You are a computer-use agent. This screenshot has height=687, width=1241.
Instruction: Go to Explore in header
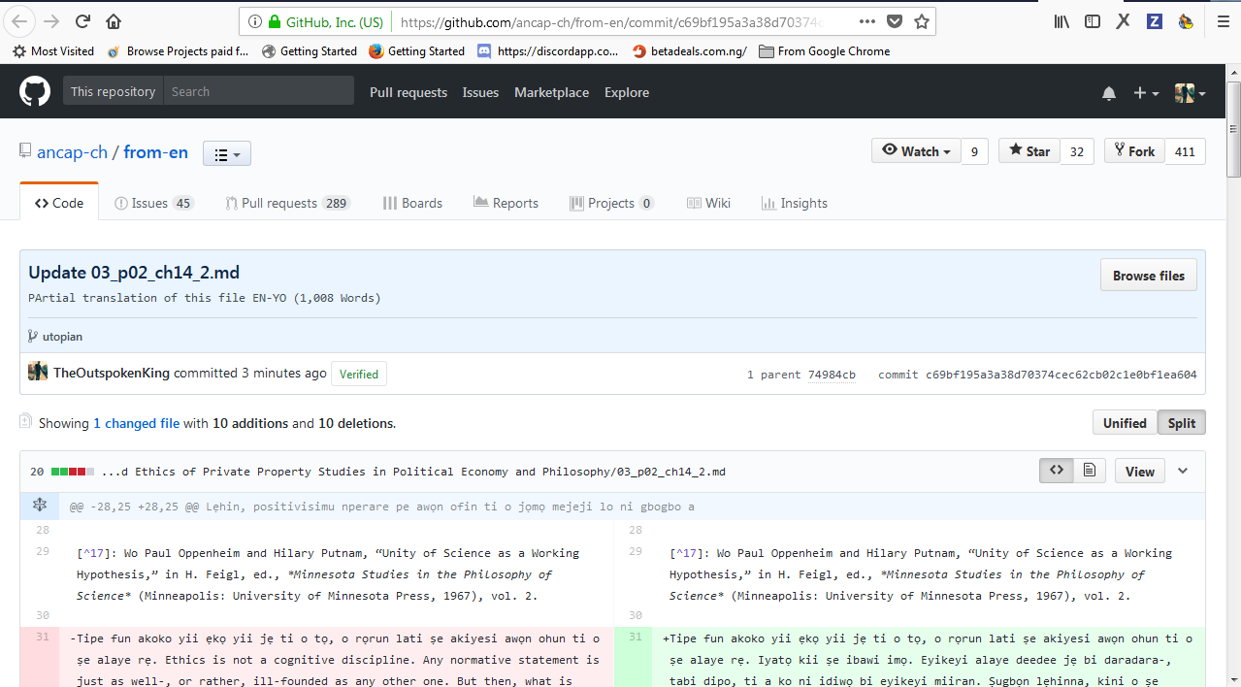coord(627,92)
